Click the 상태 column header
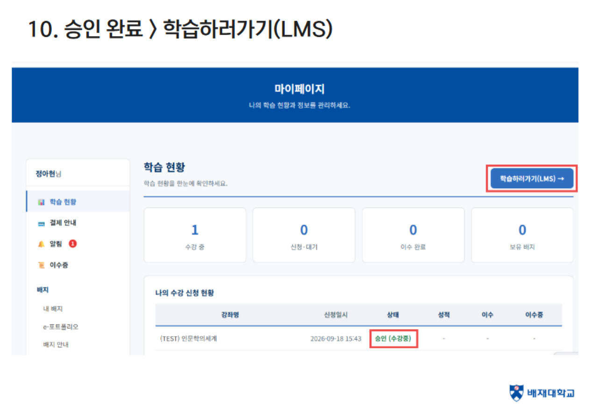The width and height of the screenshot is (590, 417). click(x=393, y=315)
